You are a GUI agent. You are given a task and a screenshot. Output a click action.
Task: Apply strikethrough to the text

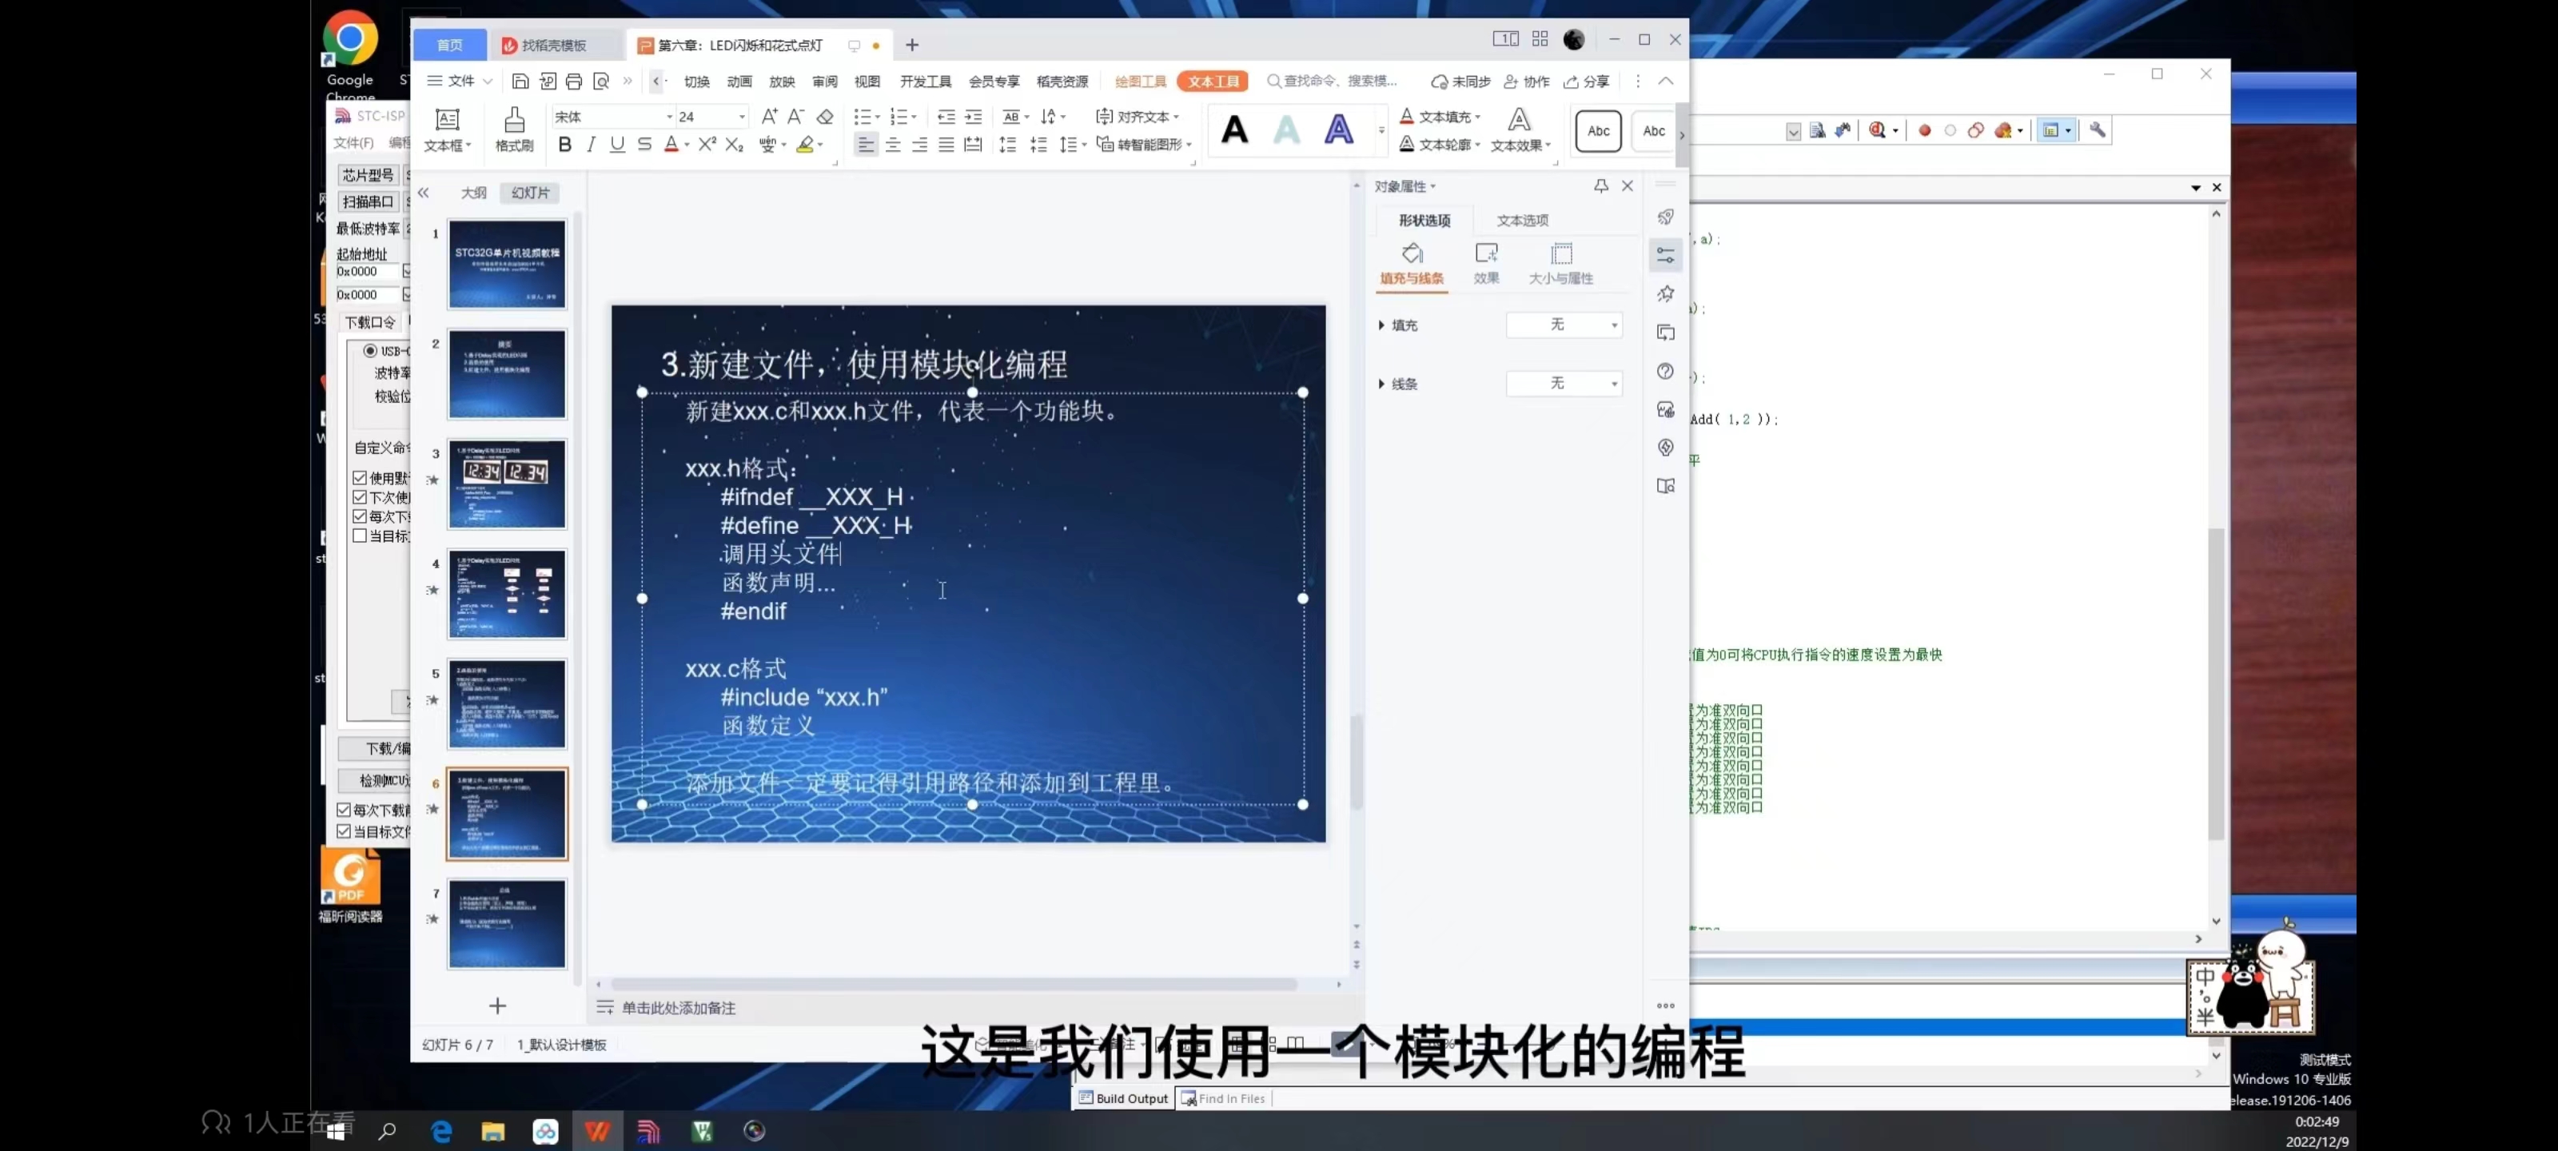[643, 145]
